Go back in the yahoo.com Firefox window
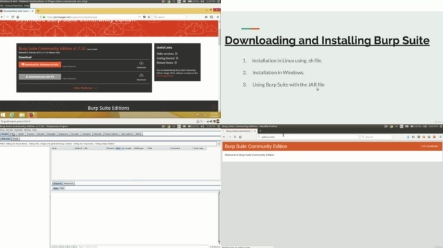Viewport: 443px width, 248px height. (225, 137)
